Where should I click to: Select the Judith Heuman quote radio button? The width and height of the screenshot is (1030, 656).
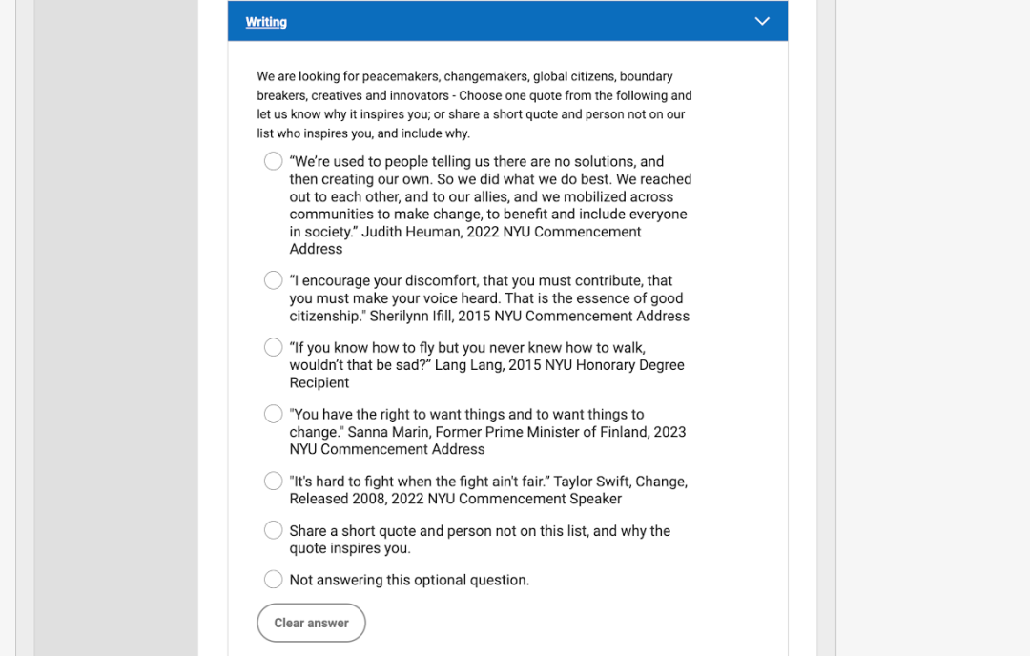274,161
